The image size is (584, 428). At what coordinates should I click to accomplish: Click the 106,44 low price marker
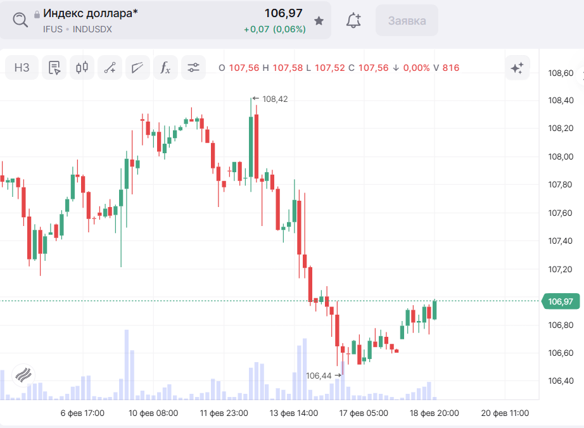point(319,375)
